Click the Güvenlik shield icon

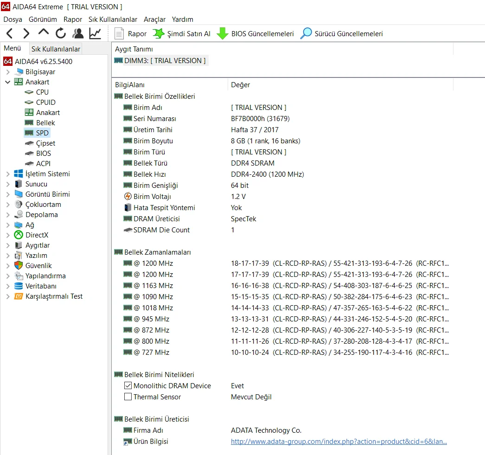[19, 265]
